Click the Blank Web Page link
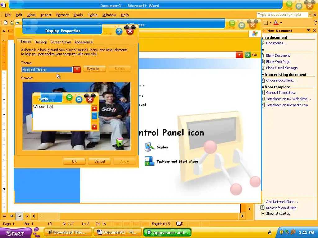Screen dimensions: 318x238 (x=278, y=62)
